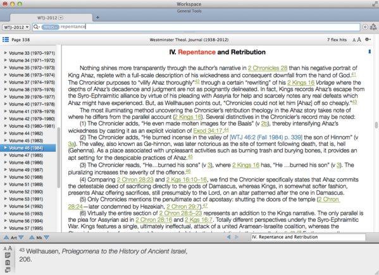Click the 'Page 338' label

click(x=21, y=40)
